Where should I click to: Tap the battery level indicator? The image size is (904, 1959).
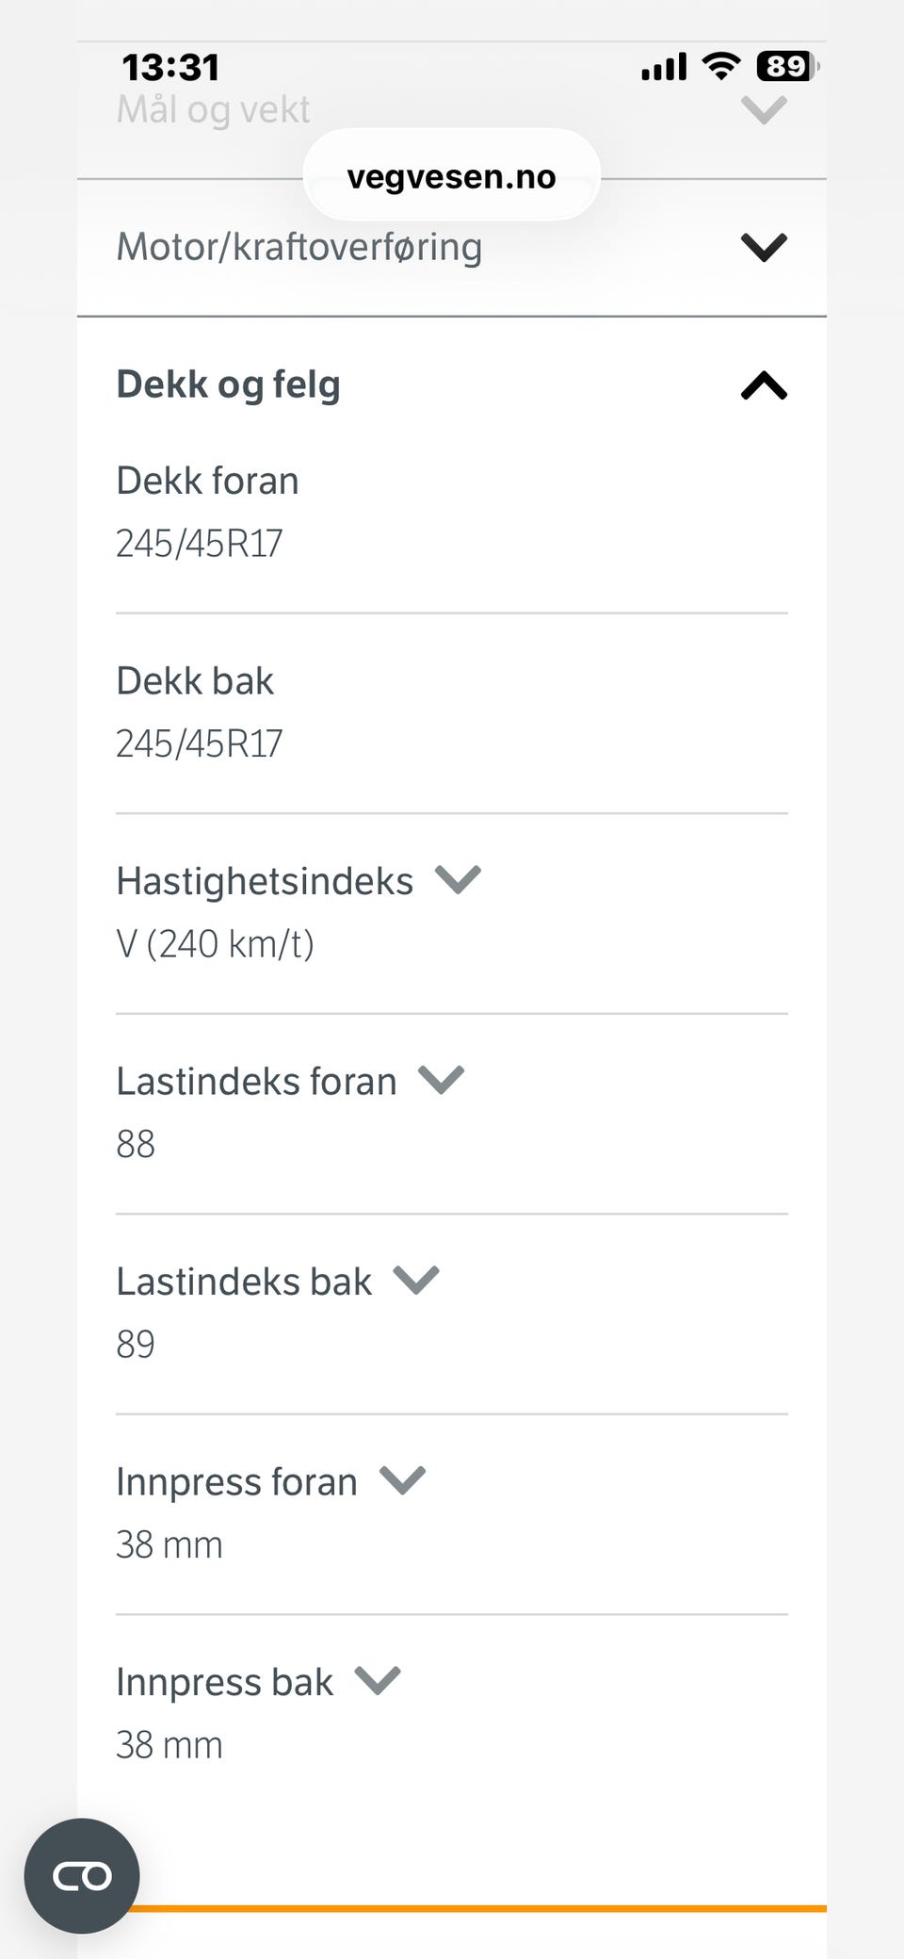(x=786, y=66)
